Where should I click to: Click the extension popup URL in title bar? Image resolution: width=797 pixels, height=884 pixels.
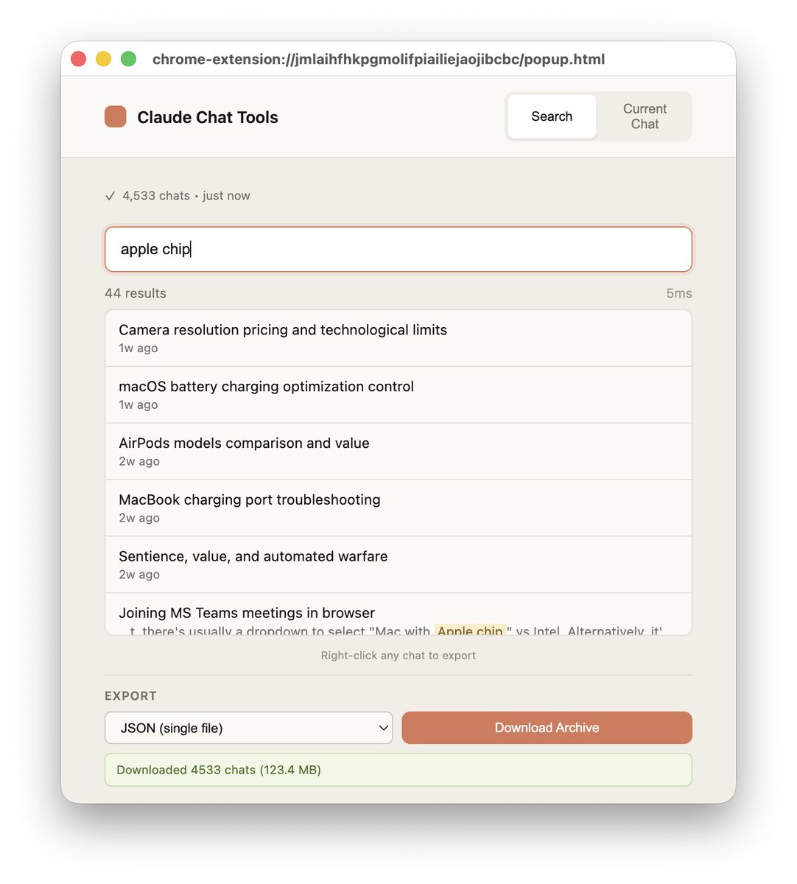[x=379, y=59]
